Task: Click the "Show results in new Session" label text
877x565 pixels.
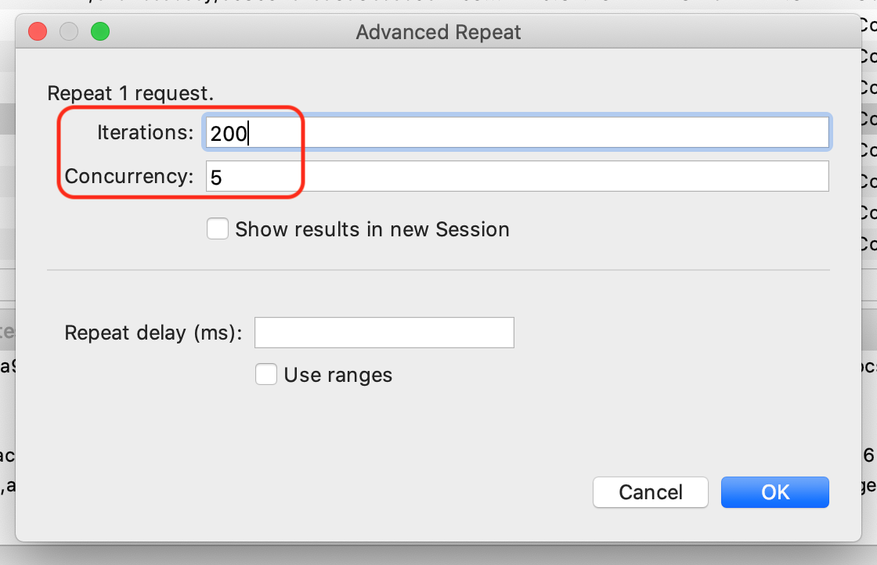Action: coord(372,229)
